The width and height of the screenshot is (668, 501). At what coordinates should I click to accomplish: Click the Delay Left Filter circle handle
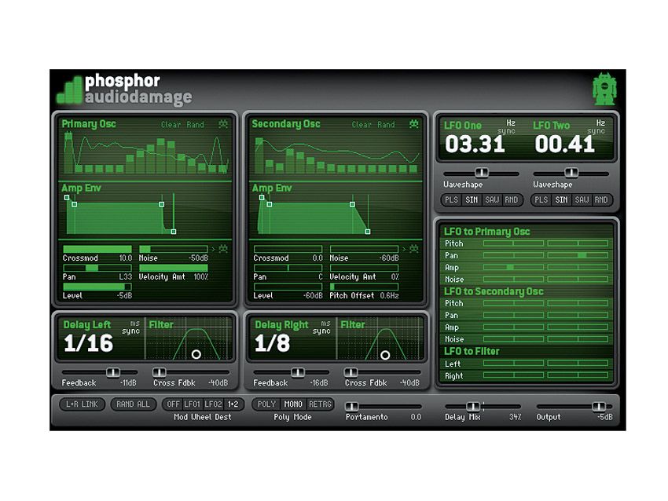pos(196,354)
